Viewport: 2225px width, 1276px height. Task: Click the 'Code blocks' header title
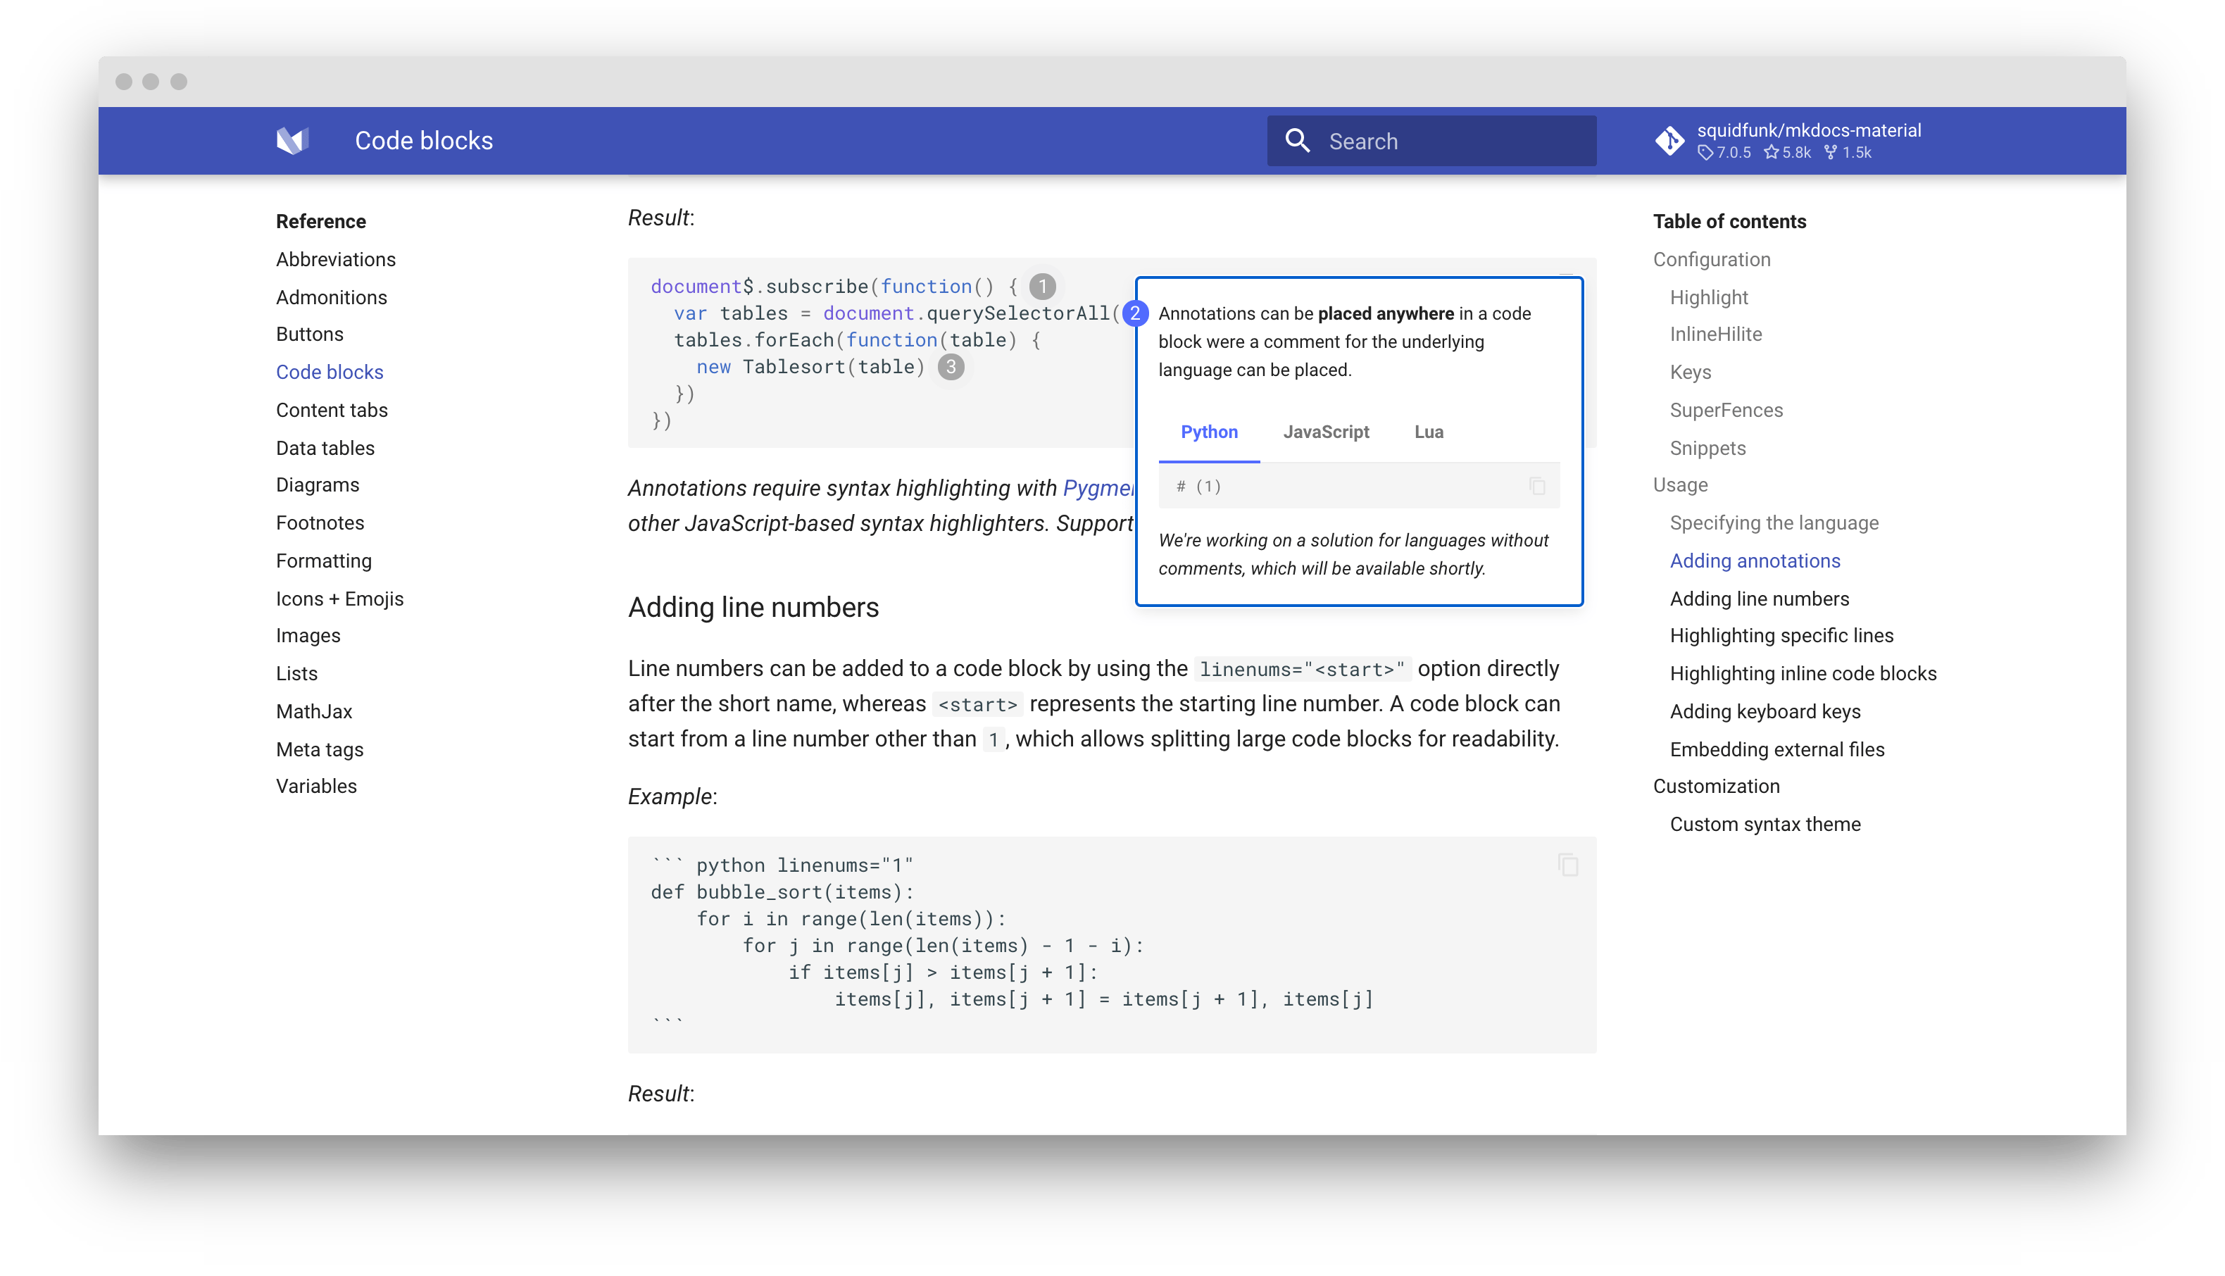click(x=424, y=140)
